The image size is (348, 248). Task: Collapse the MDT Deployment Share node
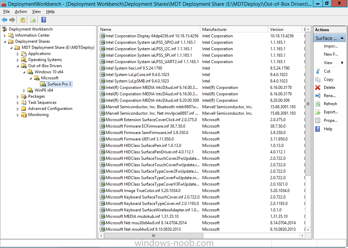pos(11,47)
